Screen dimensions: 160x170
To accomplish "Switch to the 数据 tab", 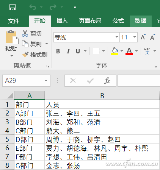I will point(141,21).
